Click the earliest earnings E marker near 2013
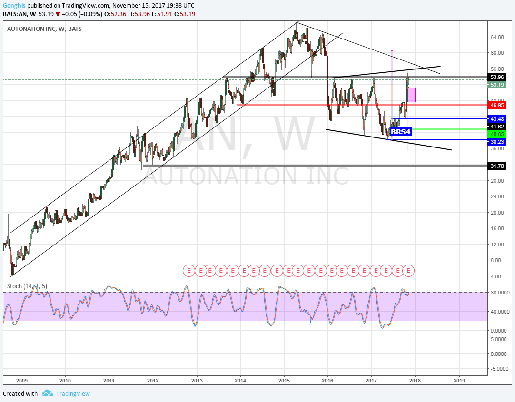The image size is (515, 402). point(189,271)
